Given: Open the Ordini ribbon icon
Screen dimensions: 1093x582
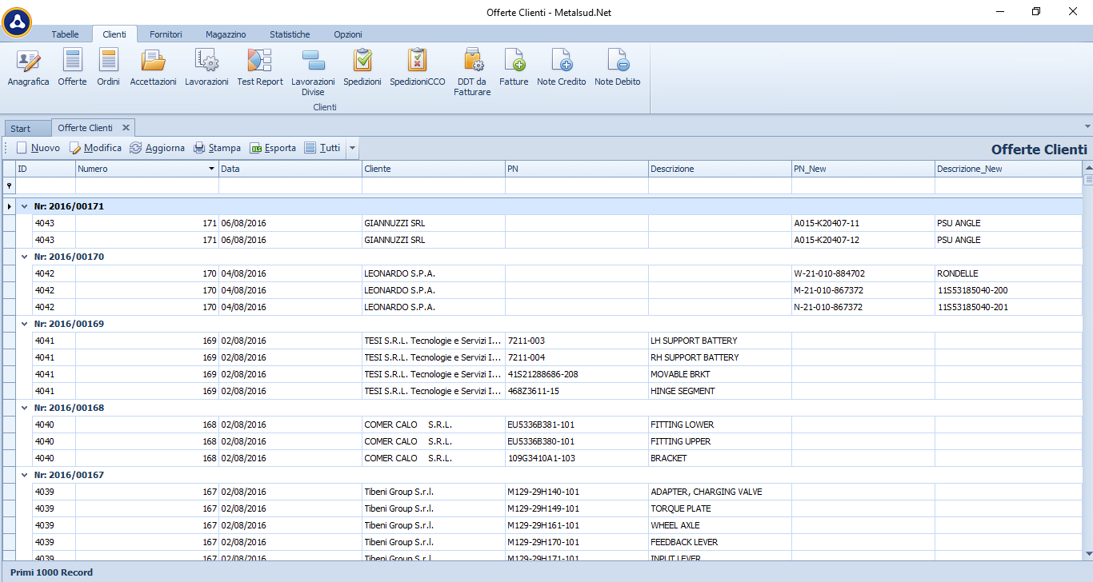Looking at the screenshot, I should point(109,68).
